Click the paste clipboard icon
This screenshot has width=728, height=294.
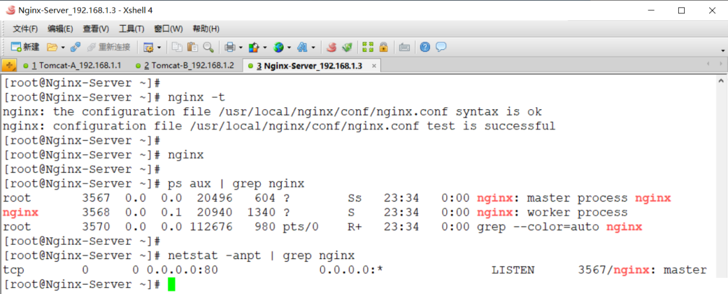click(192, 47)
